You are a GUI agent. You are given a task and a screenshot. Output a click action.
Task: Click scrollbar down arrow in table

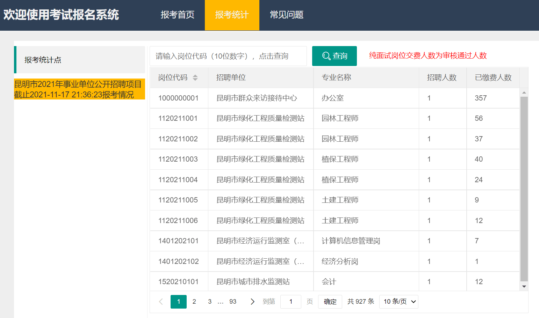pyautogui.click(x=524, y=287)
